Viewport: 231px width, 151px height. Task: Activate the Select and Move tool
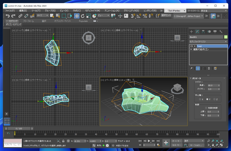click(x=77, y=16)
